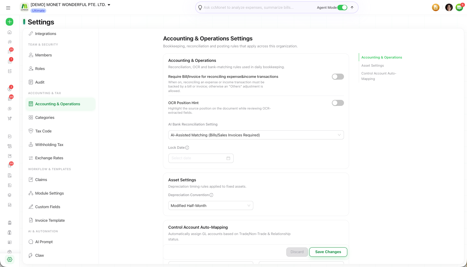Jump to Asset Settings anchor link

pos(372,65)
